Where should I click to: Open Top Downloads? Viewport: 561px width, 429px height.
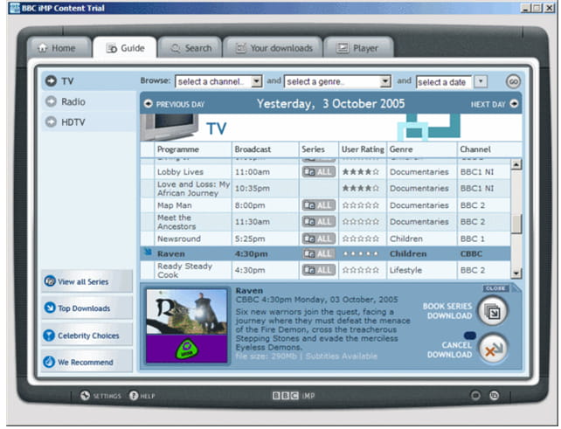(87, 308)
